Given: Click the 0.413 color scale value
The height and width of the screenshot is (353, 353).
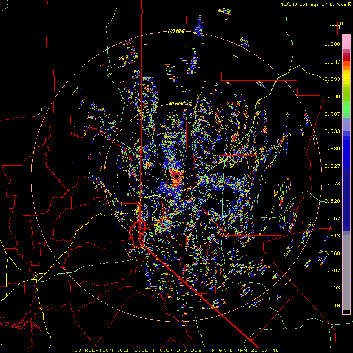Looking at the screenshot, I should (332, 236).
